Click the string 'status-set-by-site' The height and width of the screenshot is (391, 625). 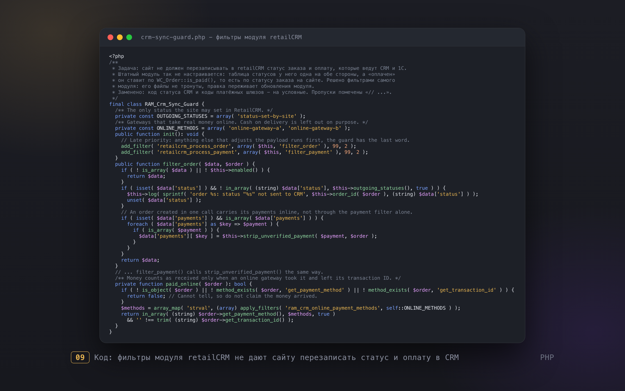tap(267, 116)
